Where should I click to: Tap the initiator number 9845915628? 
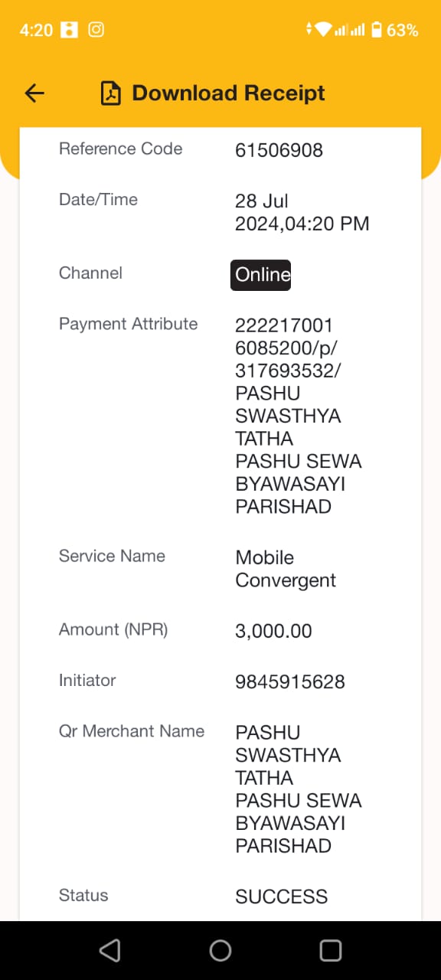click(290, 681)
